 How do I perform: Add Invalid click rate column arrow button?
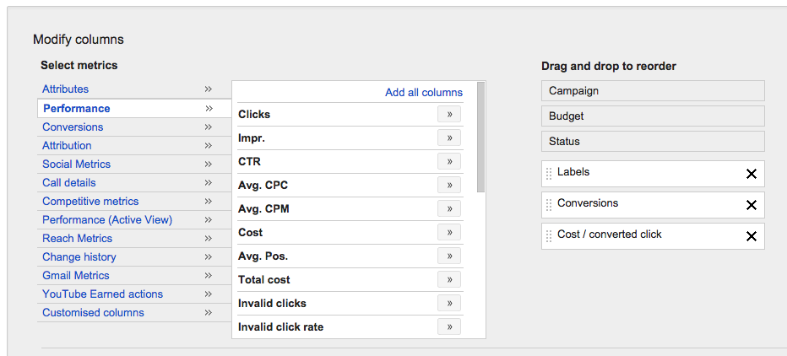click(x=449, y=326)
